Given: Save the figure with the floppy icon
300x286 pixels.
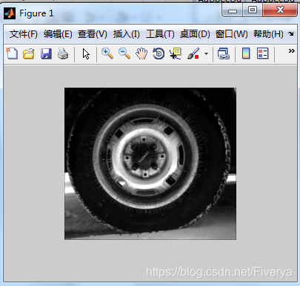Looking at the screenshot, I should click(46, 53).
